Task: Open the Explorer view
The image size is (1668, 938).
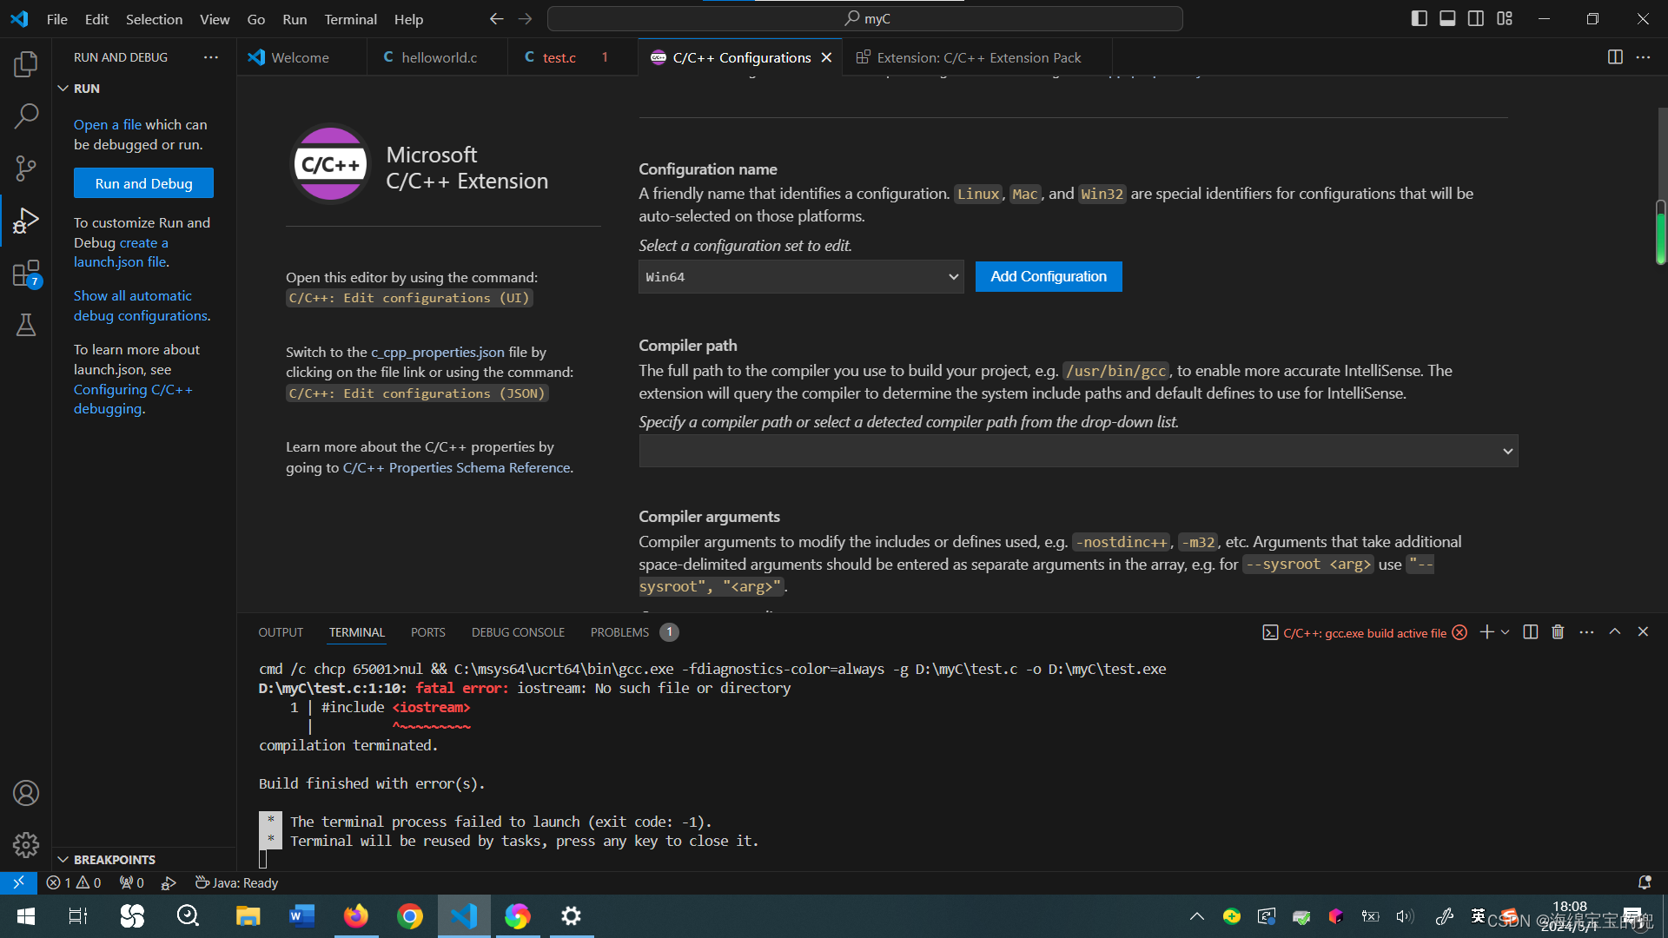Action: pyautogui.click(x=25, y=63)
